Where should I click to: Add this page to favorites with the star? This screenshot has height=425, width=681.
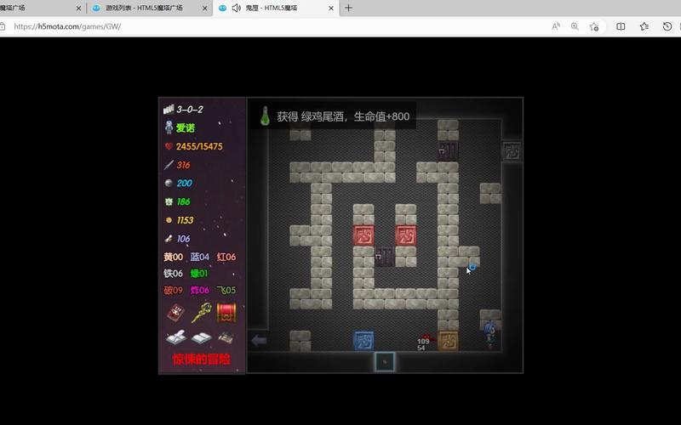click(x=594, y=26)
